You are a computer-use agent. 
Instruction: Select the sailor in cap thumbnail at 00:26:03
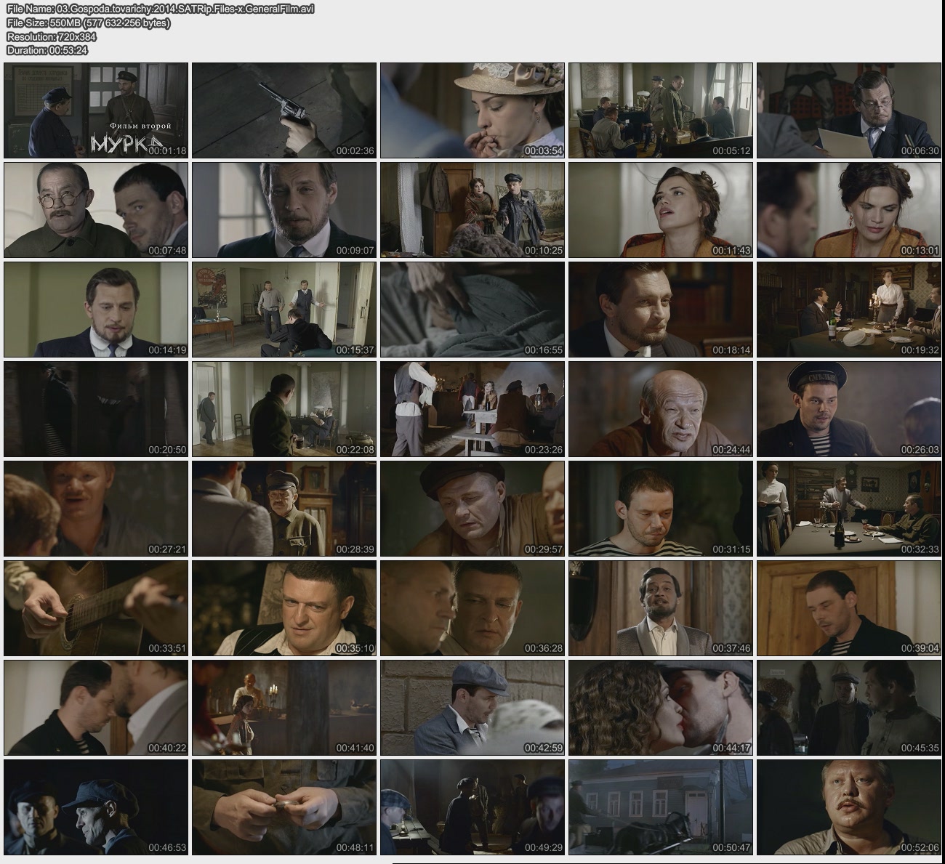(849, 409)
